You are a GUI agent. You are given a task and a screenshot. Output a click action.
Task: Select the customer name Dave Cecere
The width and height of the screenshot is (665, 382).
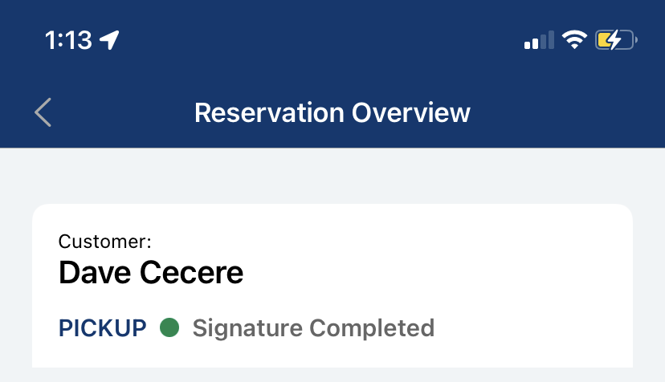point(151,274)
